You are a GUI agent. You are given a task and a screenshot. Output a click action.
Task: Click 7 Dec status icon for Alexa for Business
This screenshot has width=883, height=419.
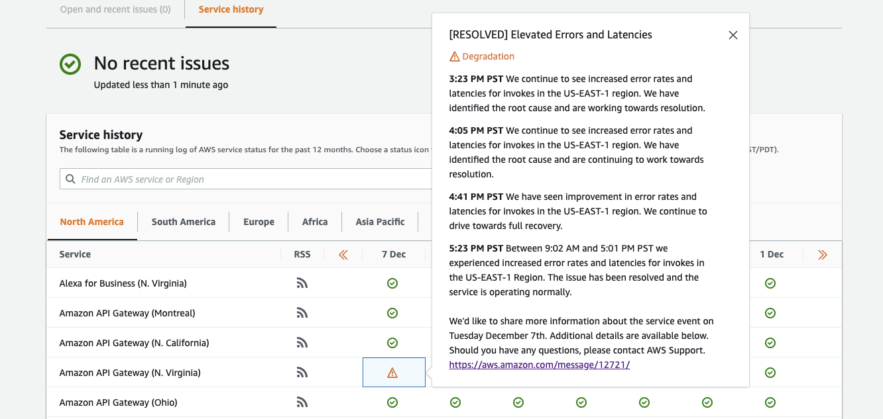392,283
